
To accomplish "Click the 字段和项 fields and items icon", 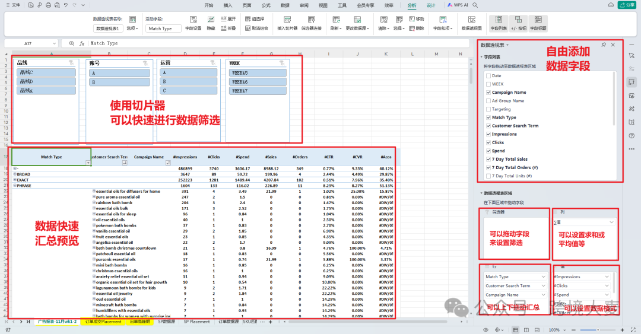I will click(443, 19).
